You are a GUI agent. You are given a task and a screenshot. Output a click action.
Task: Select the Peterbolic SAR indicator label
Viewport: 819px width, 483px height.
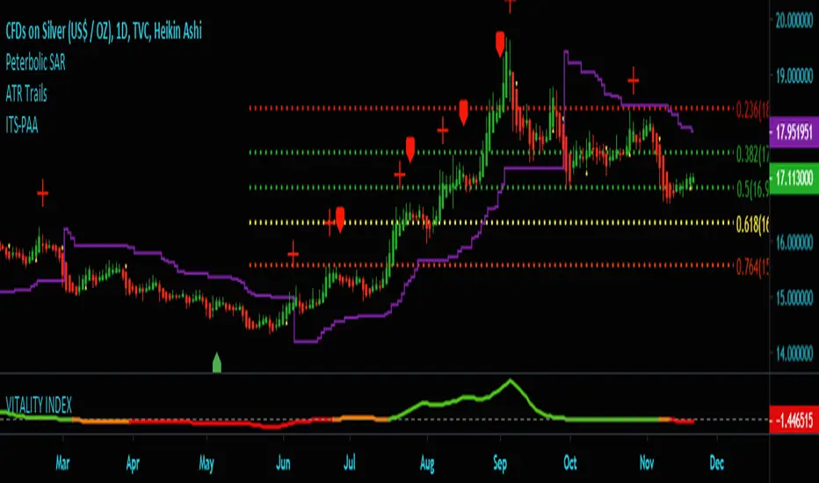tap(35, 62)
